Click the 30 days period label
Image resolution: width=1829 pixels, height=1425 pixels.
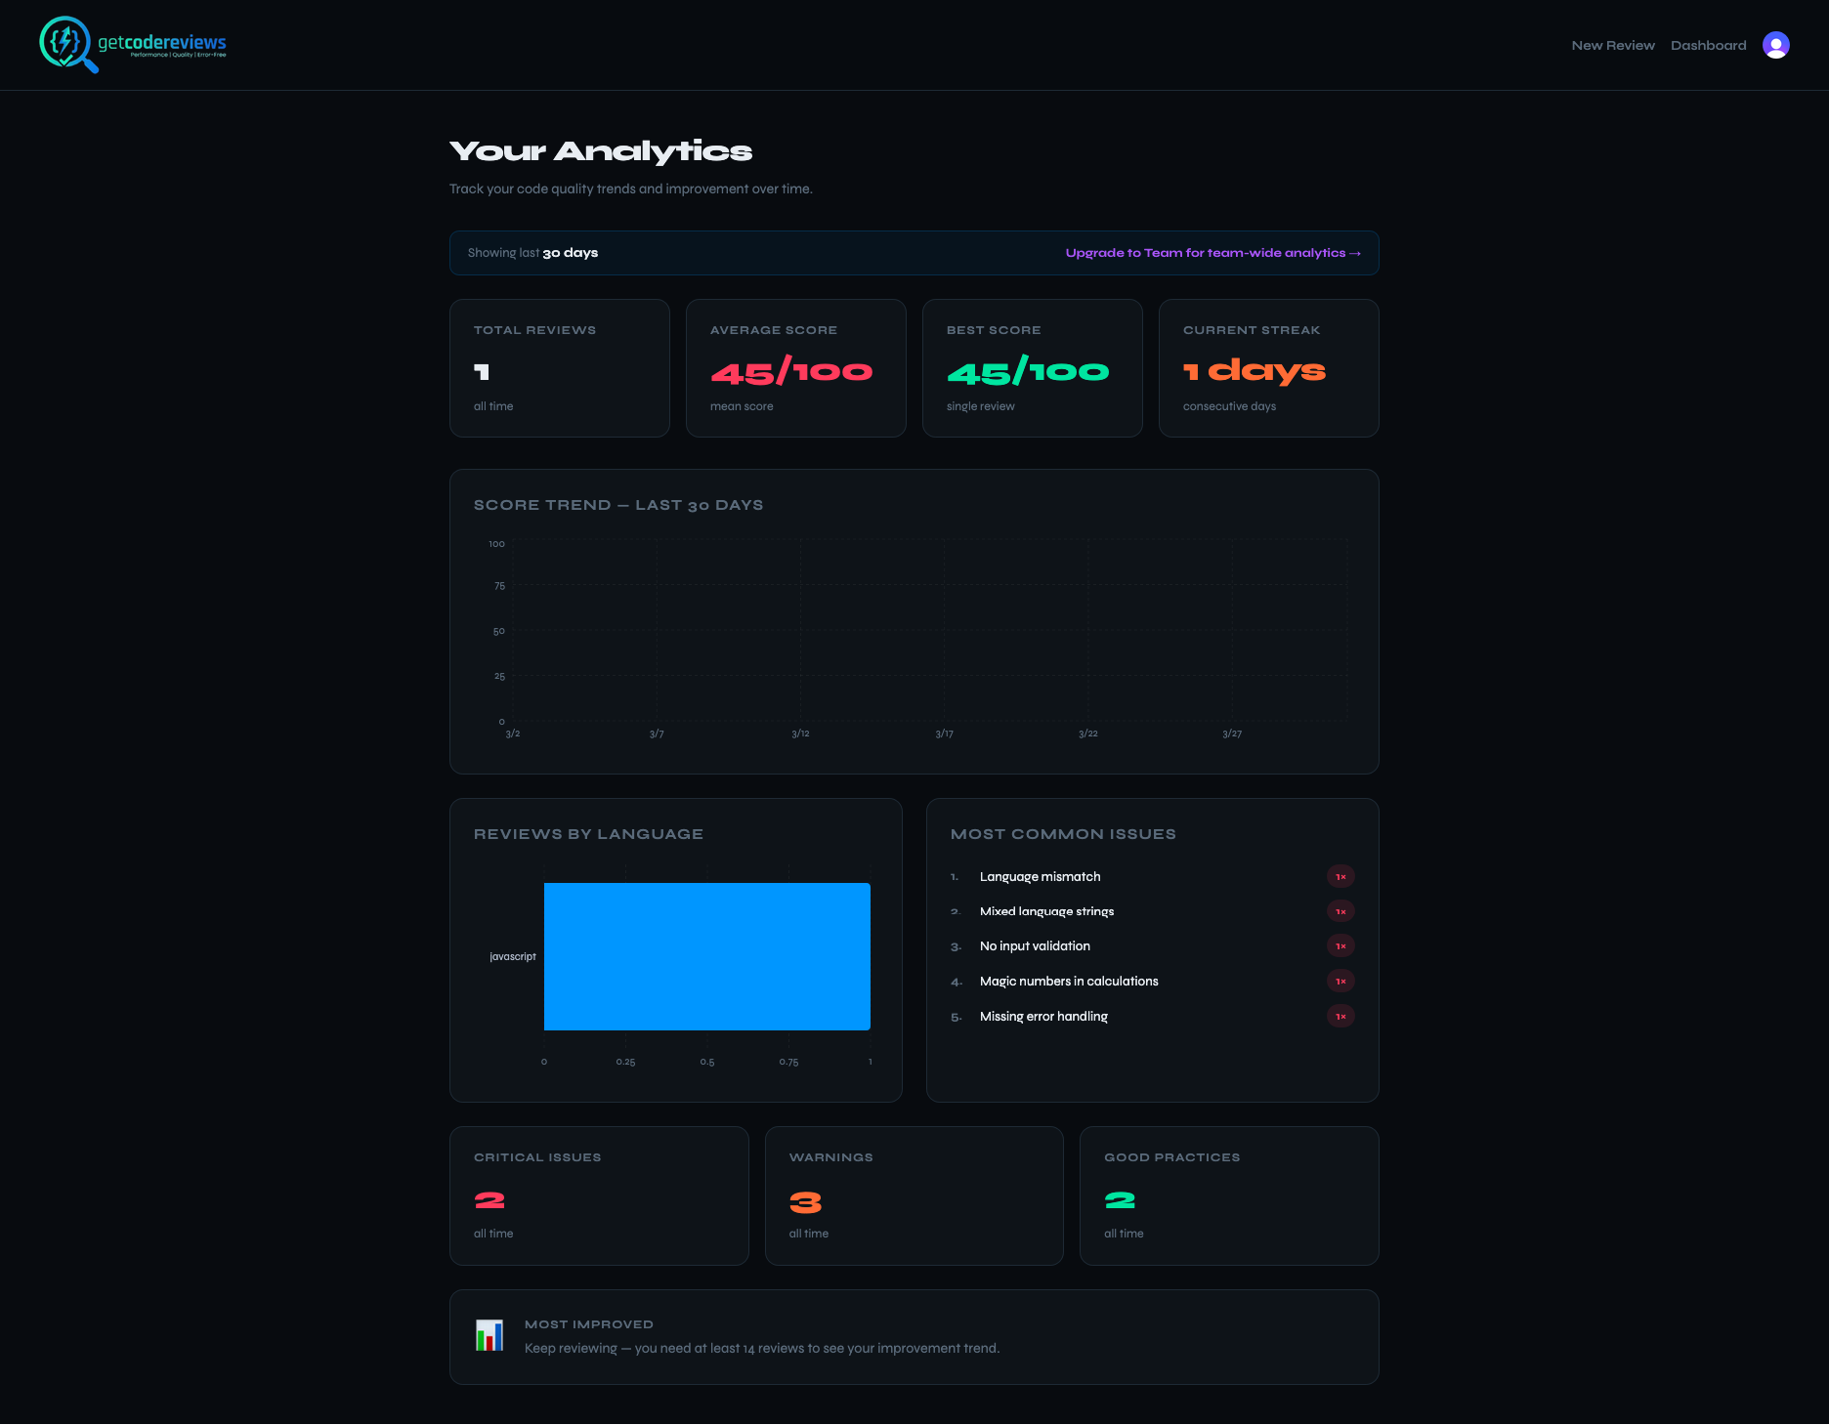coord(570,252)
